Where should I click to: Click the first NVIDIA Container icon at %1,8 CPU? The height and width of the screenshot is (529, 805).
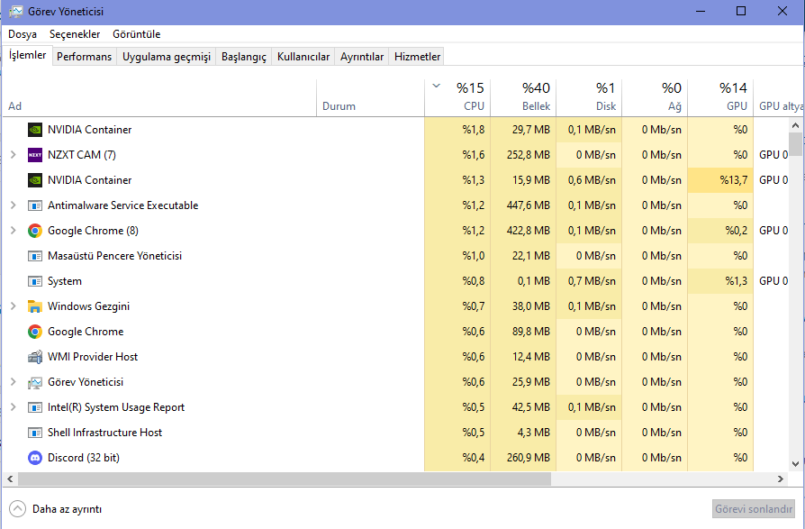coord(35,130)
